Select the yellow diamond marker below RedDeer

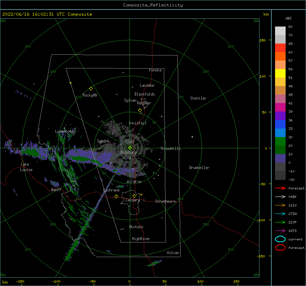coord(140,111)
